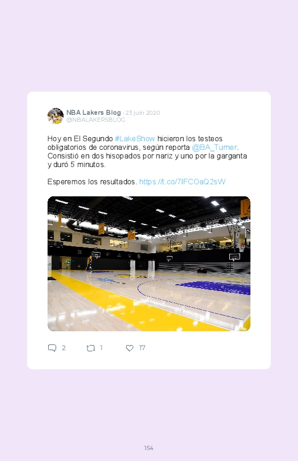Click the 23 juin 2020 date
This screenshot has width=298, height=461.
(143, 113)
